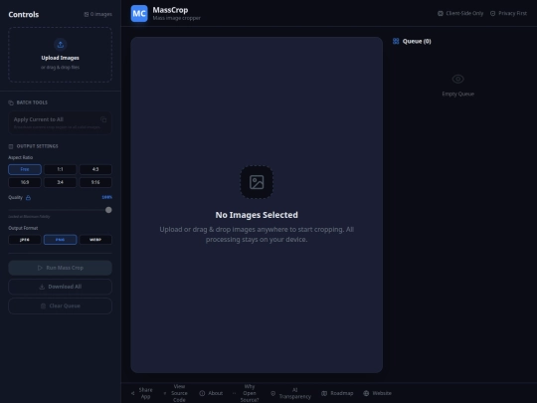Click the Roadmap map icon

[x=324, y=393]
